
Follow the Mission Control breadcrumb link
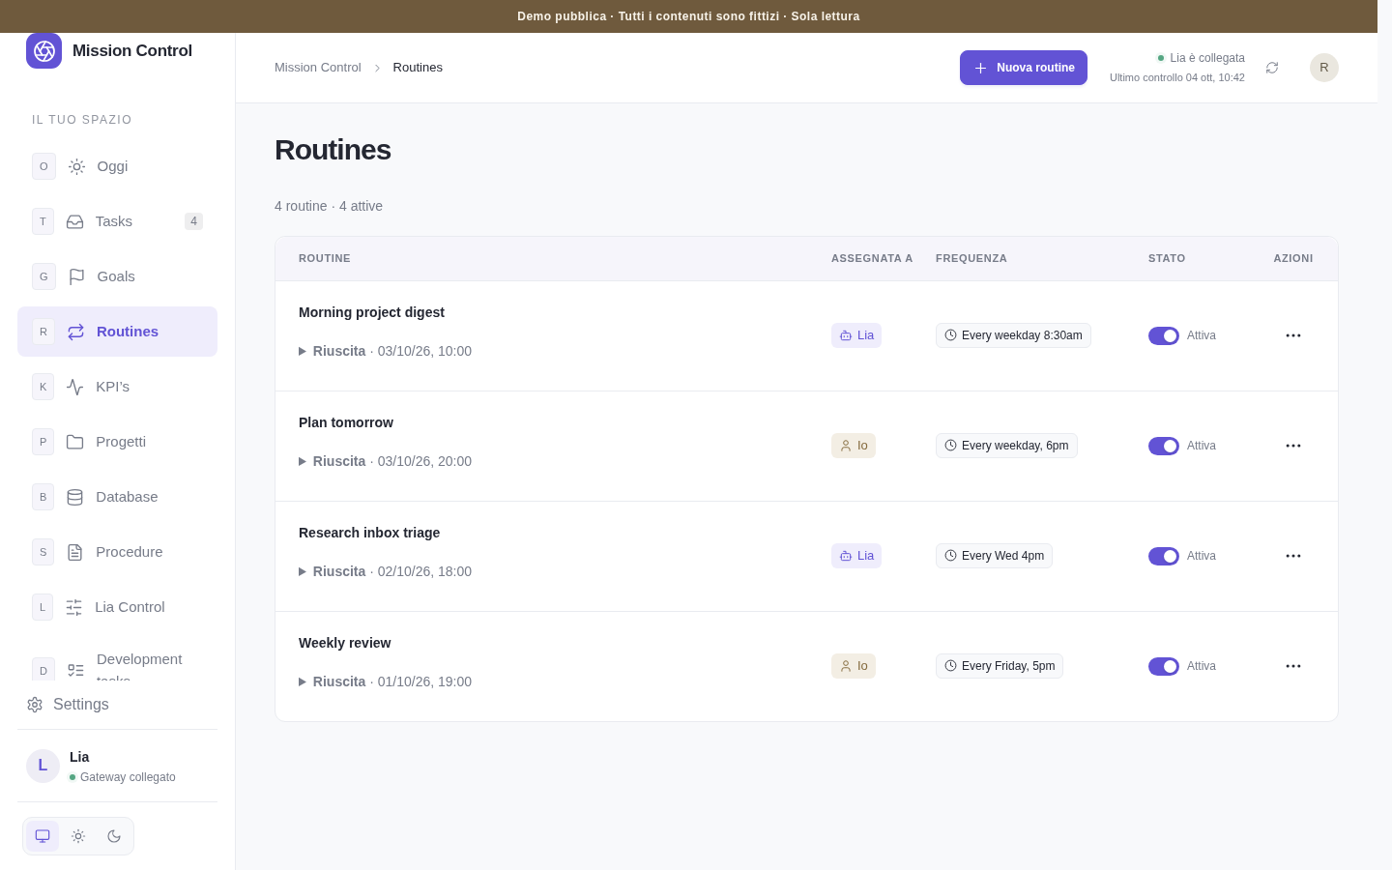point(318,68)
